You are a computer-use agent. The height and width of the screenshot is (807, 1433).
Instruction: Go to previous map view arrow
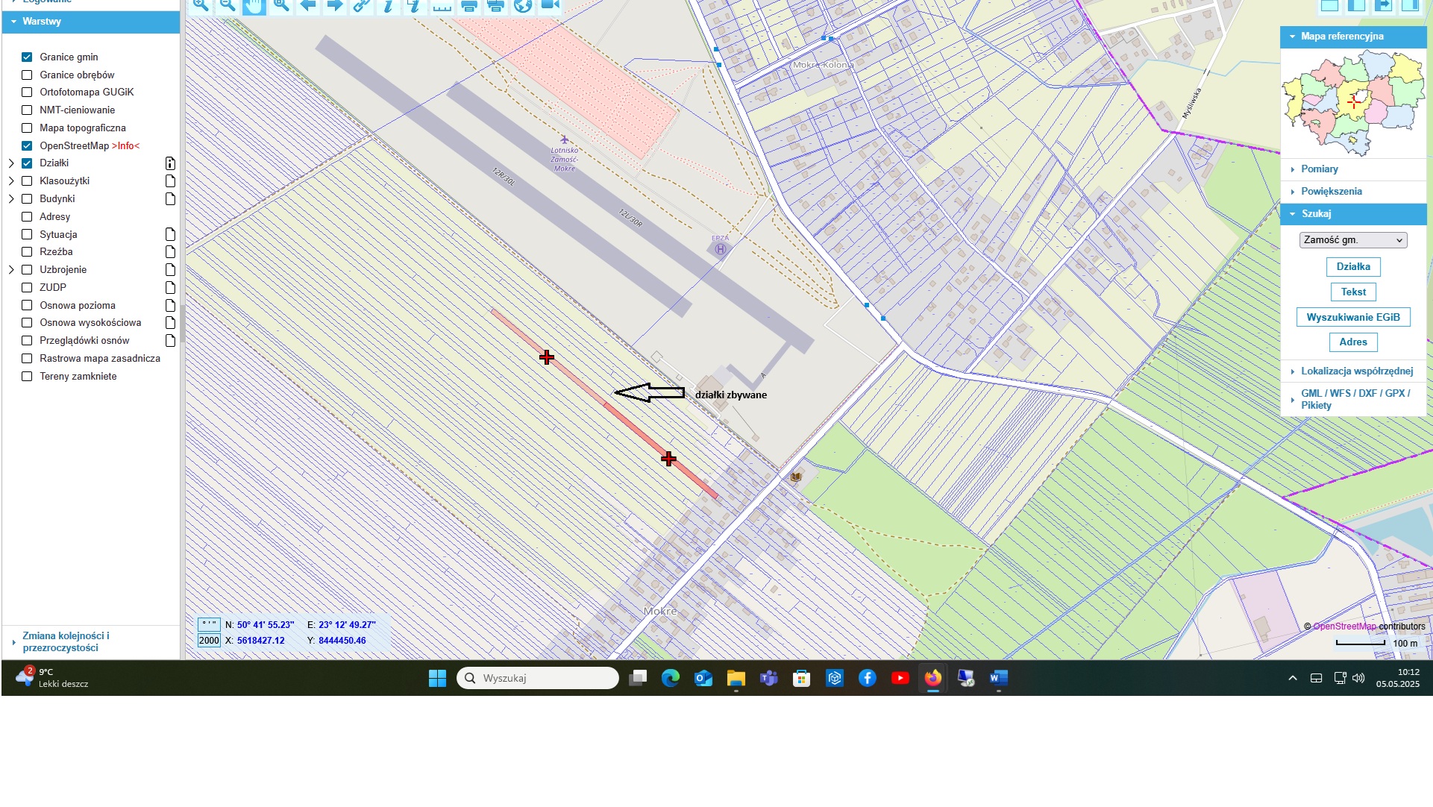(308, 5)
